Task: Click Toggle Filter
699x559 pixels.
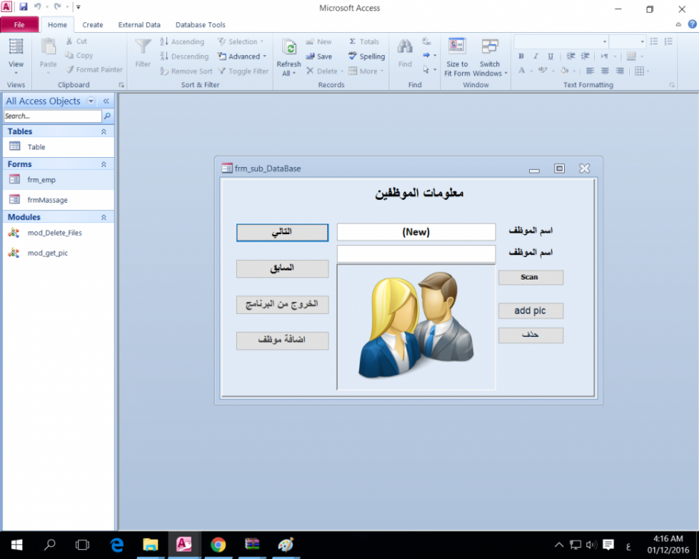Action: point(244,71)
